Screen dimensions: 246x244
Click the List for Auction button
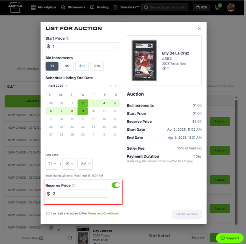click(x=187, y=214)
